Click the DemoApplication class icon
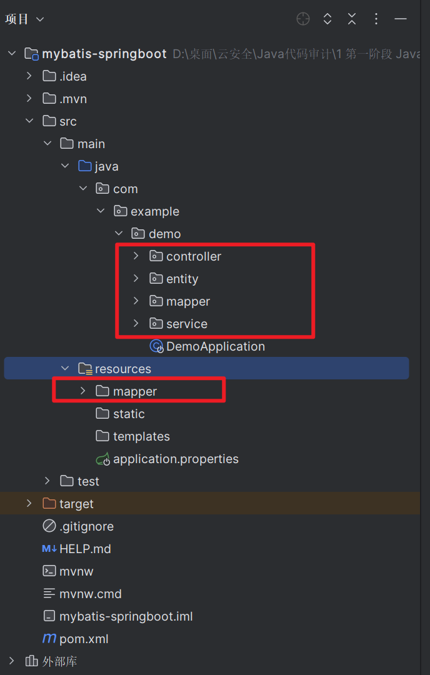This screenshot has height=675, width=430. click(x=156, y=346)
